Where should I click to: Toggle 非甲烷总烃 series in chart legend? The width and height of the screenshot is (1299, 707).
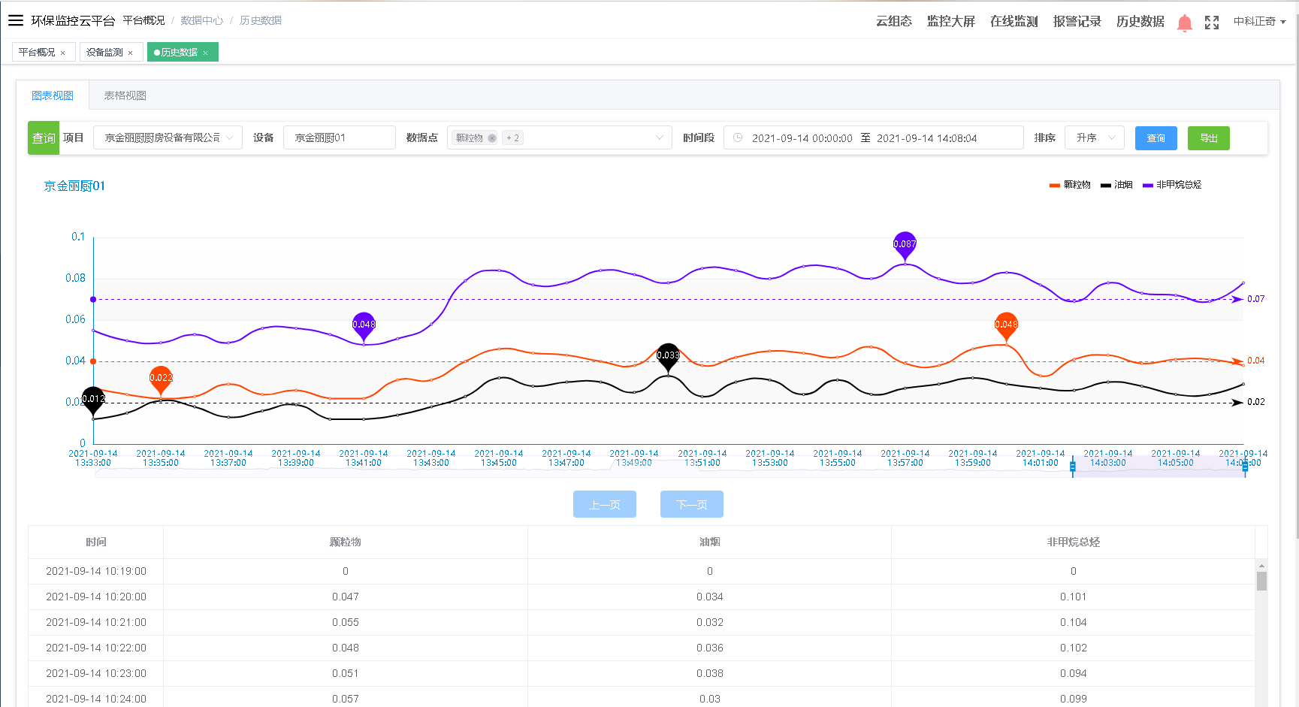point(1172,185)
